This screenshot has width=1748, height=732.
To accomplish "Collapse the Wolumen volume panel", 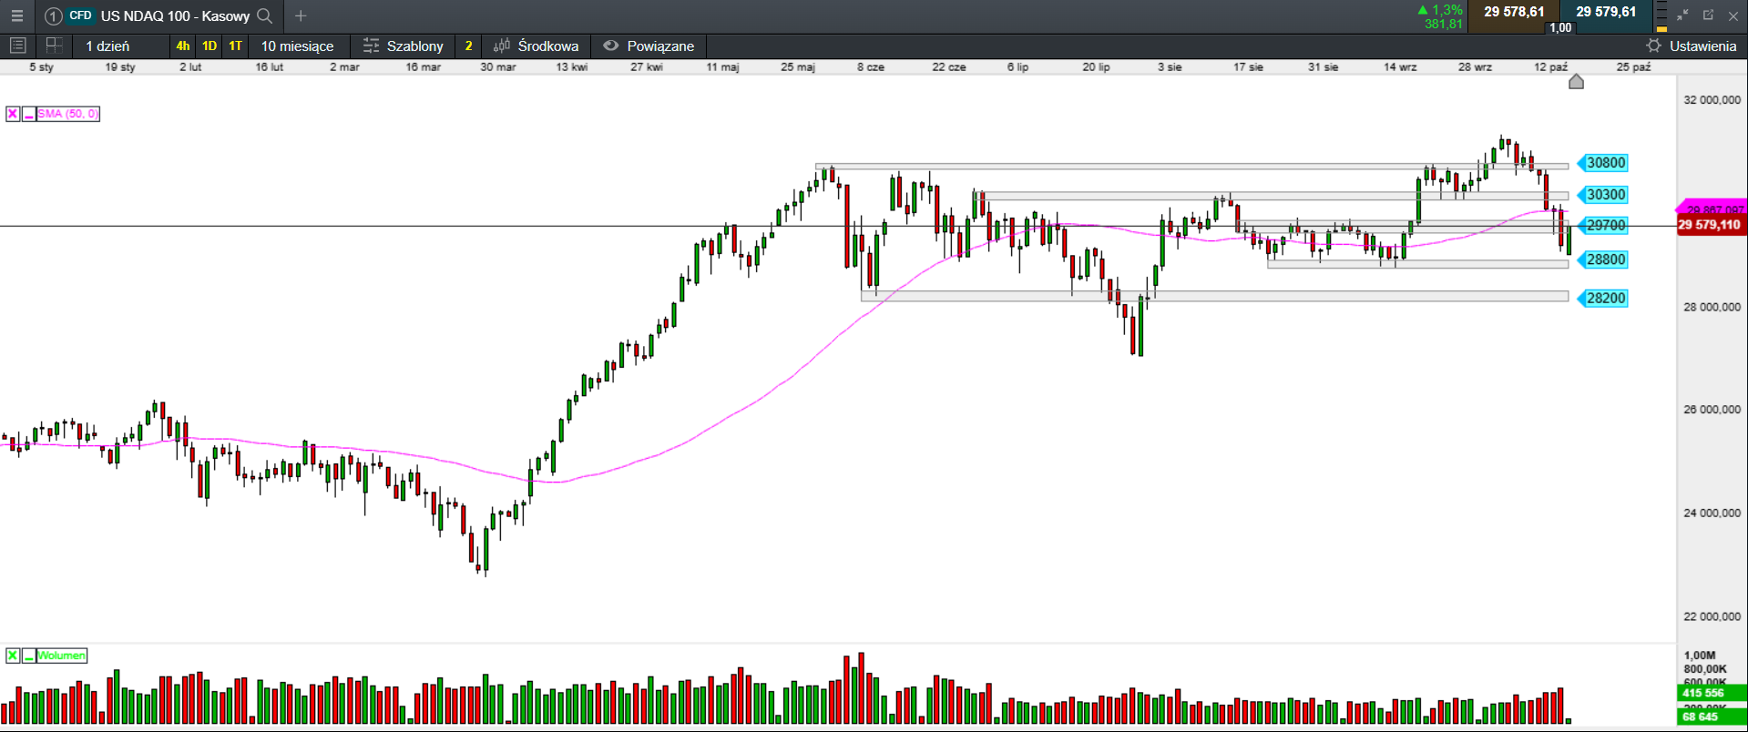I will coord(29,656).
